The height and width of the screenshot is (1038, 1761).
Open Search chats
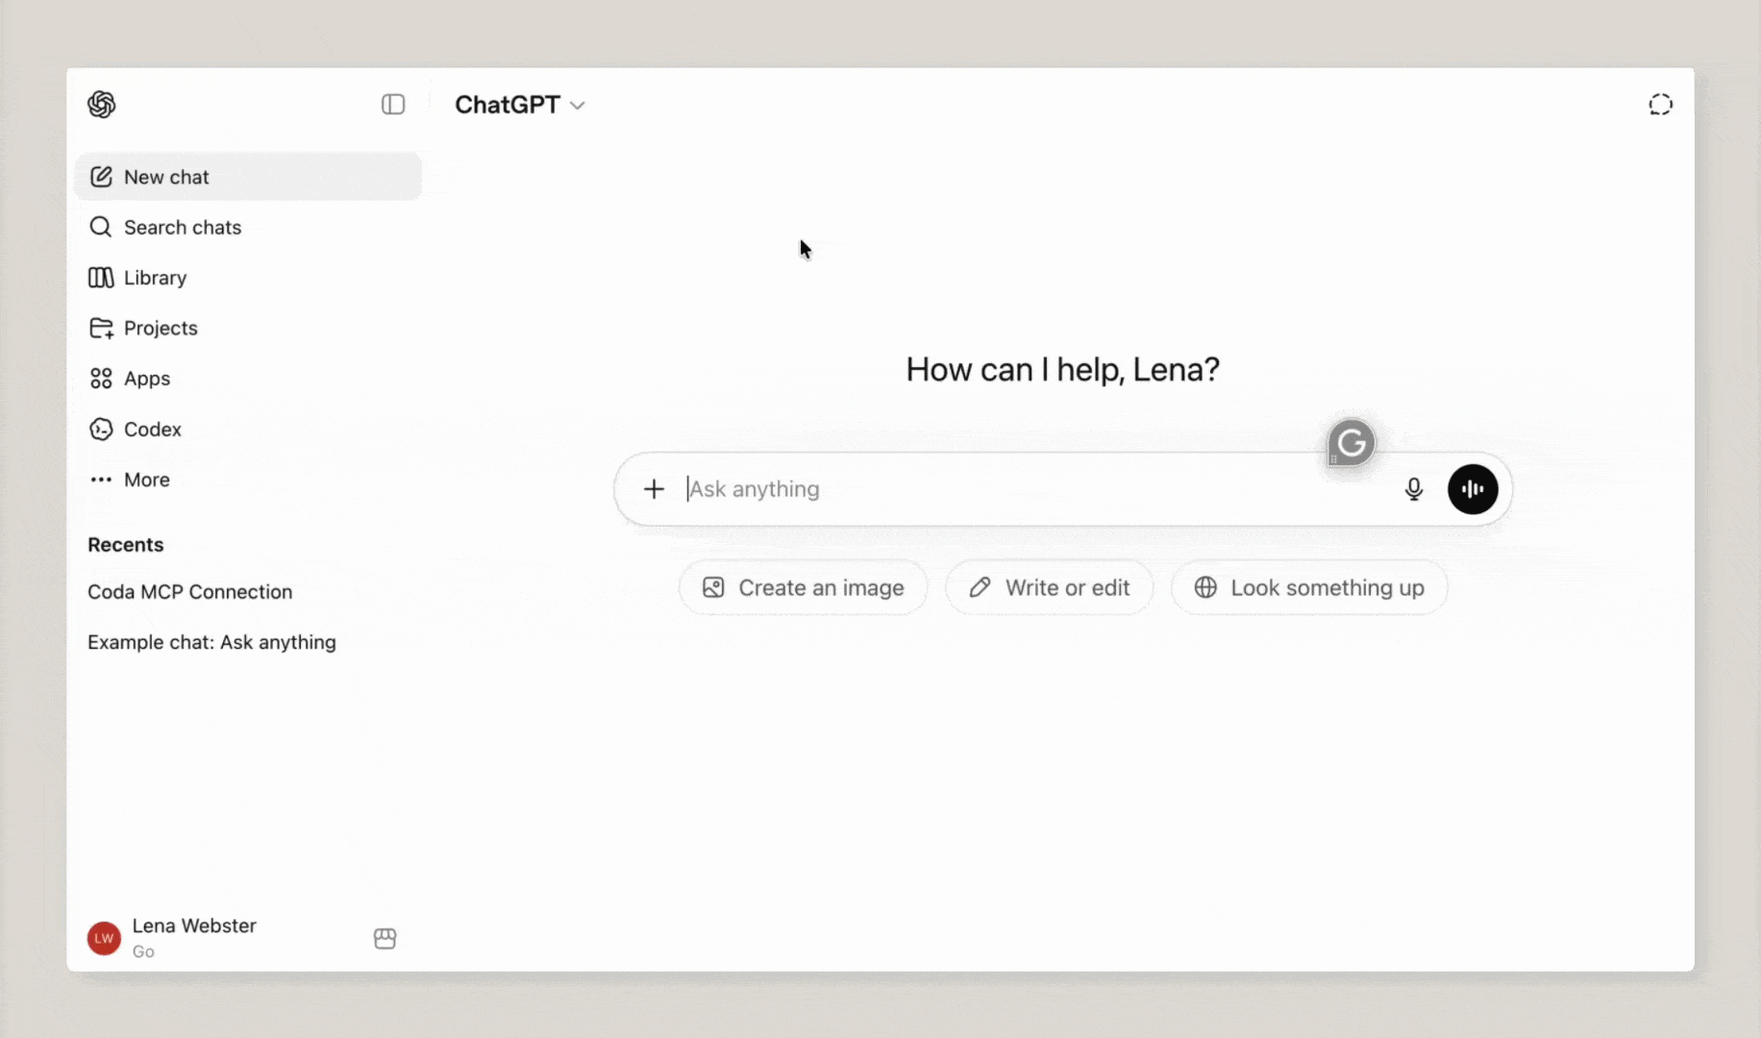pyautogui.click(x=247, y=227)
